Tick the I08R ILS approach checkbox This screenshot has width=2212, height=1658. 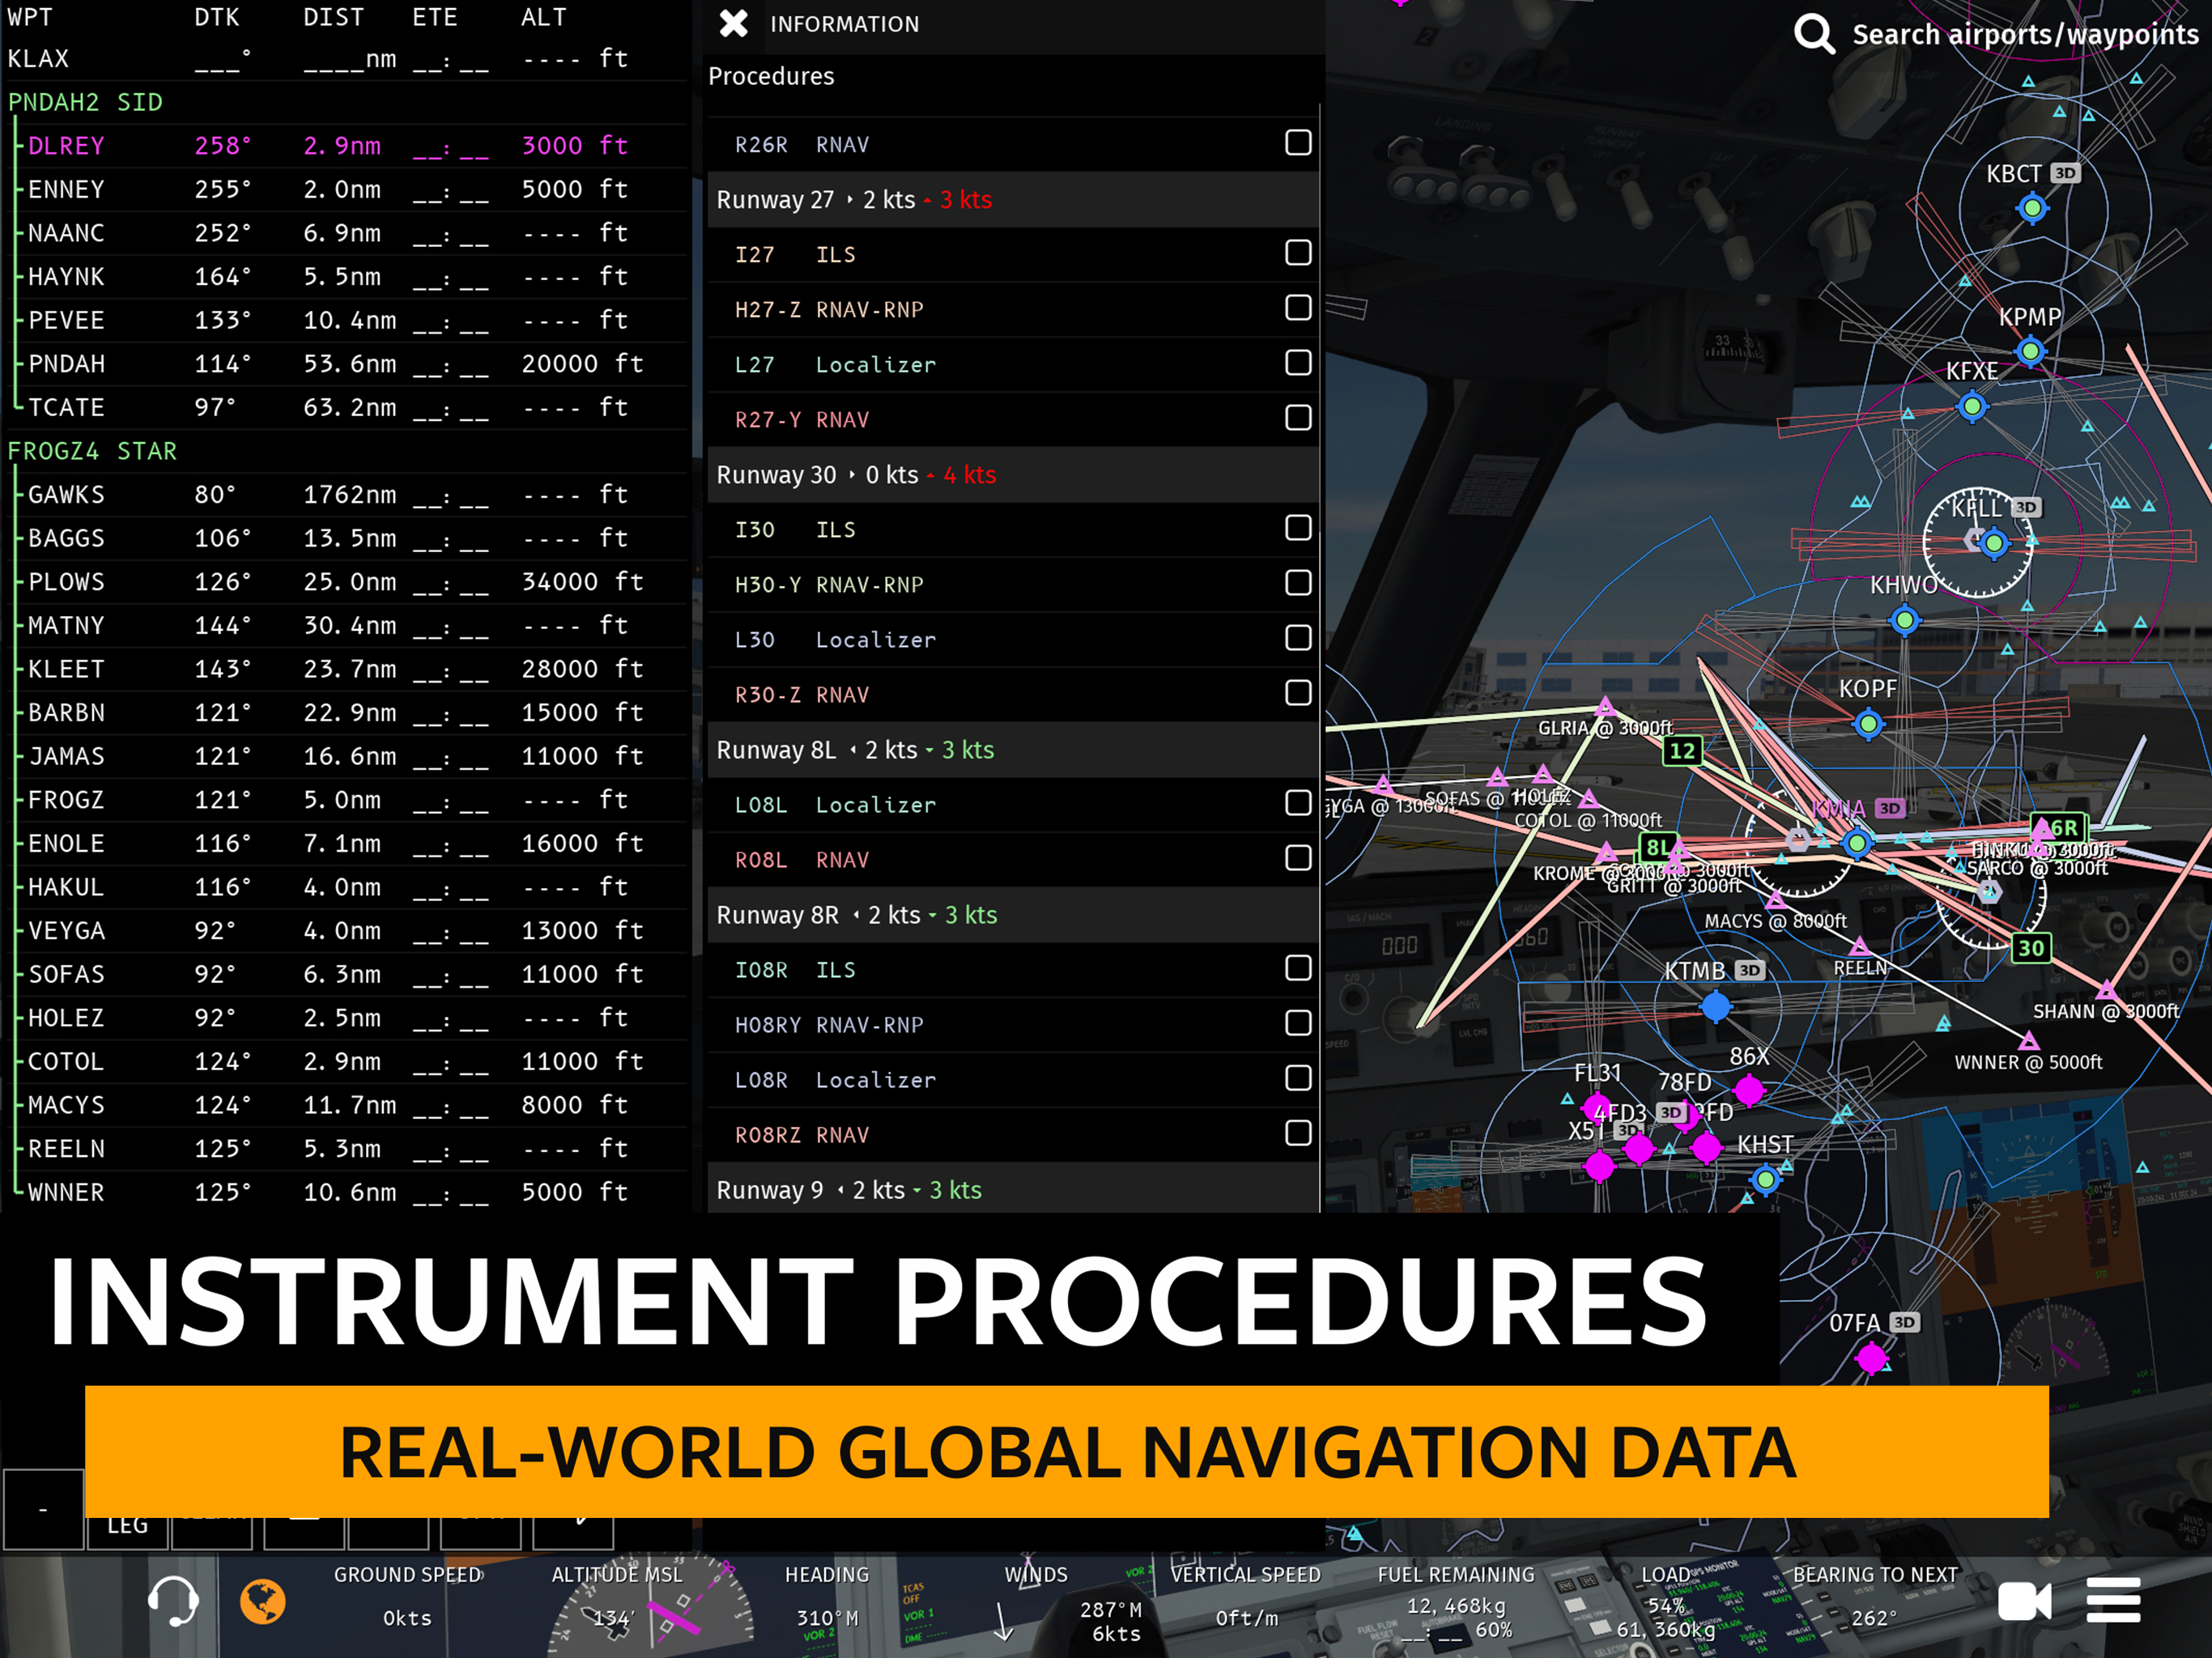tap(1297, 968)
